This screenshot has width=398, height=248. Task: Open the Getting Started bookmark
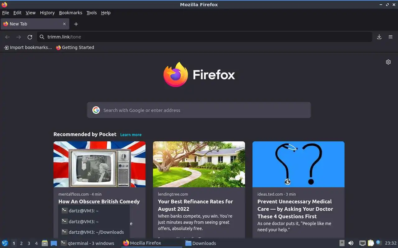tap(75, 47)
